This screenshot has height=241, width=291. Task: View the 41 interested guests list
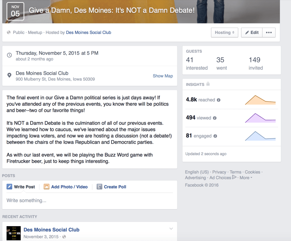pyautogui.click(x=196, y=63)
